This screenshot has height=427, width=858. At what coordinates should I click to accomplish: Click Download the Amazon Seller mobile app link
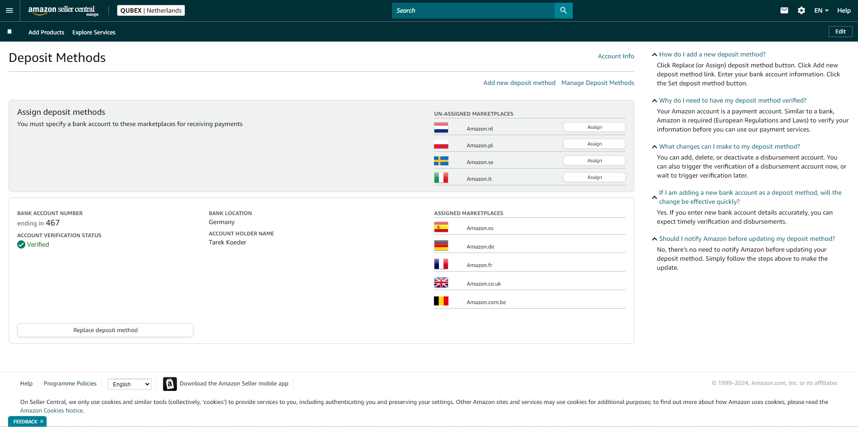coord(234,384)
